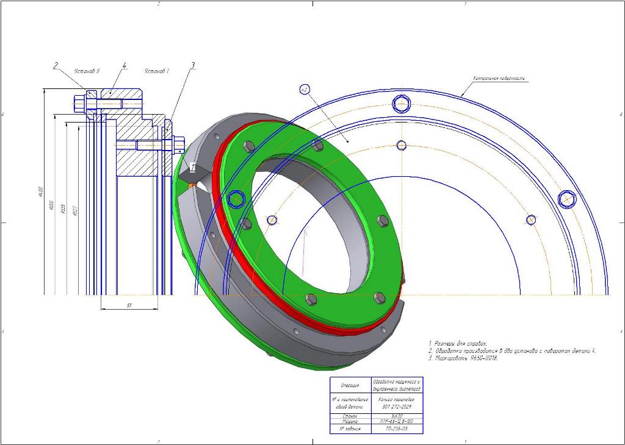Click callout number "1" near the bolt
625x445 pixels.
coord(193,167)
